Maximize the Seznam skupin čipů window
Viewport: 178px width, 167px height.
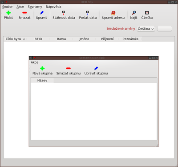154,58
